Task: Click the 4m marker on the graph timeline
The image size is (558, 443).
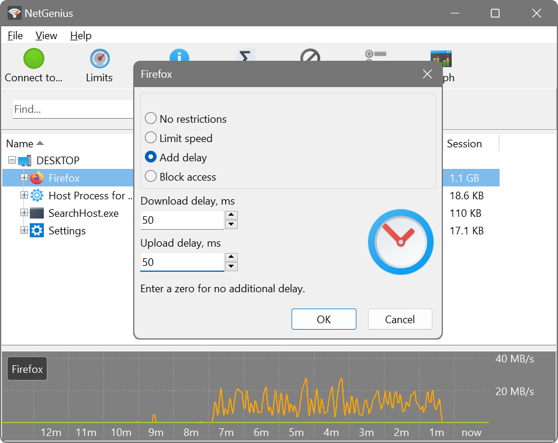Action: (331, 432)
